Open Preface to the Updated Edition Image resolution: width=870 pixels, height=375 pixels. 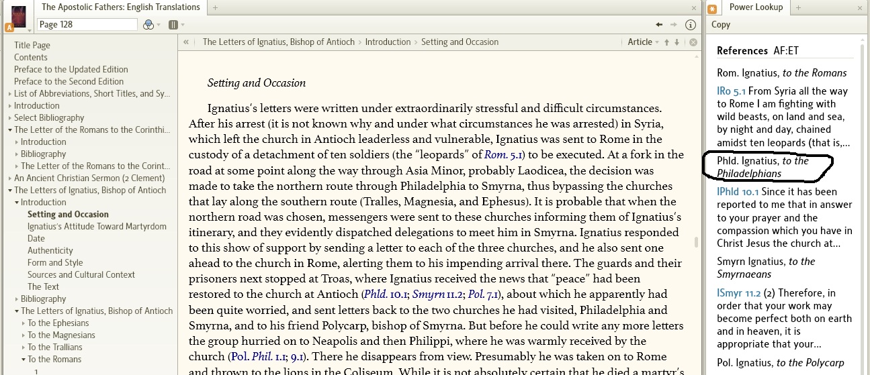(x=71, y=70)
